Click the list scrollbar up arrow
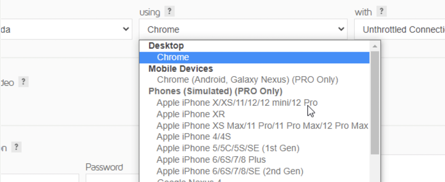Image resolution: width=445 pixels, height=182 pixels. [375, 46]
